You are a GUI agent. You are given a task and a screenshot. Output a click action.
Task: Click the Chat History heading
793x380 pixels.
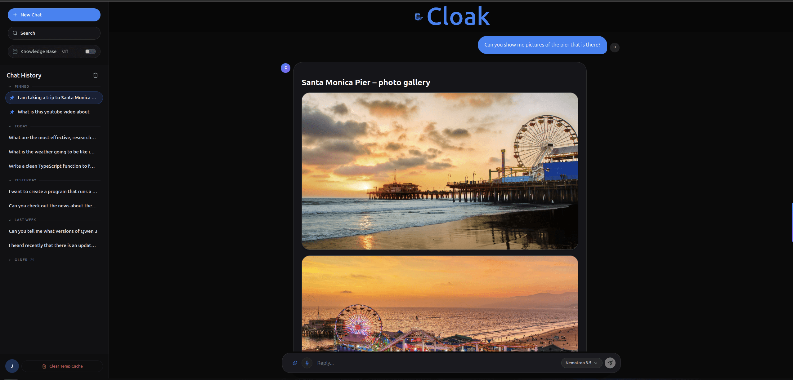coord(24,75)
